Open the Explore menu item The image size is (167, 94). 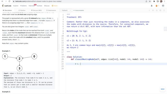tap(16, 6)
